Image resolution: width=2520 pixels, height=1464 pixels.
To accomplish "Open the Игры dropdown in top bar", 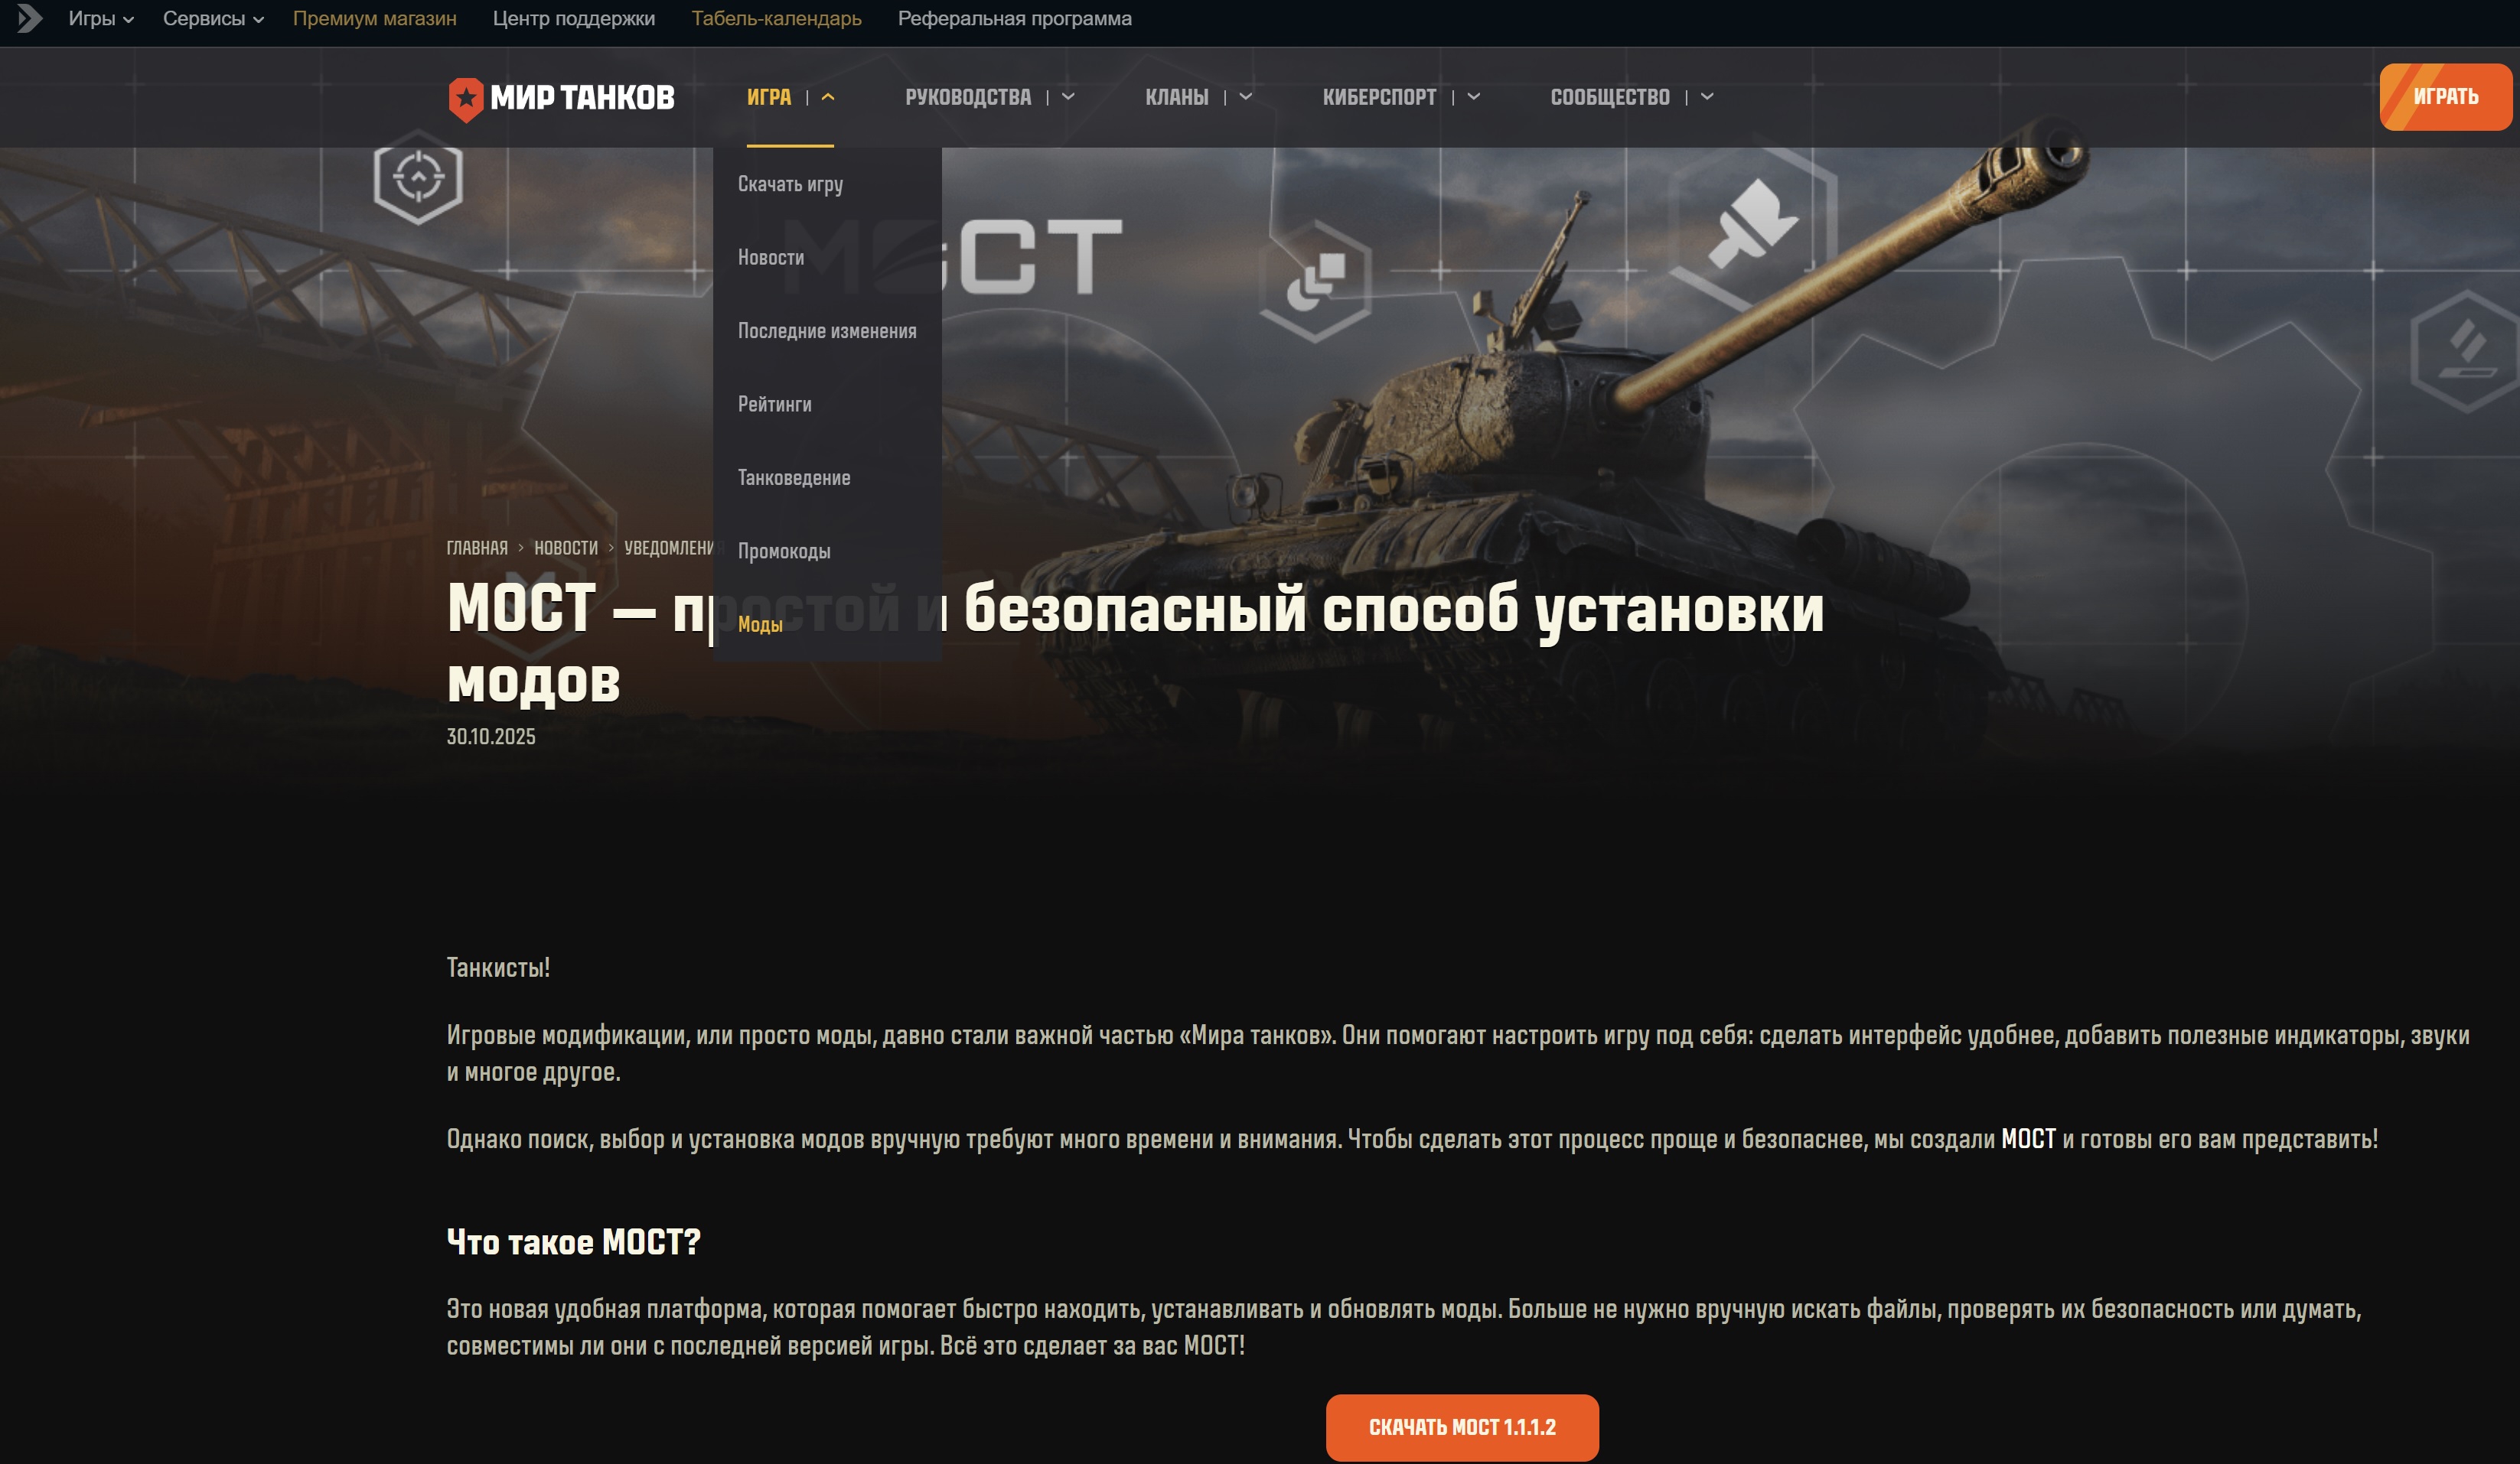I will pyautogui.click(x=101, y=18).
